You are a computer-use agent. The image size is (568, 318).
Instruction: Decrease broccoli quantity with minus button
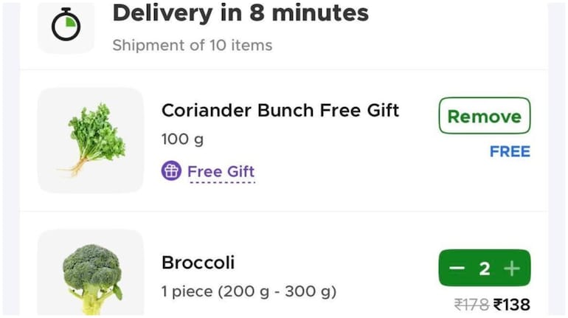pyautogui.click(x=457, y=269)
